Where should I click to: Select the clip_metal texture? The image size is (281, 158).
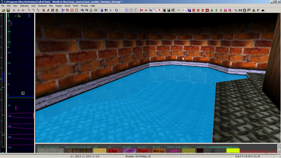[129, 151]
